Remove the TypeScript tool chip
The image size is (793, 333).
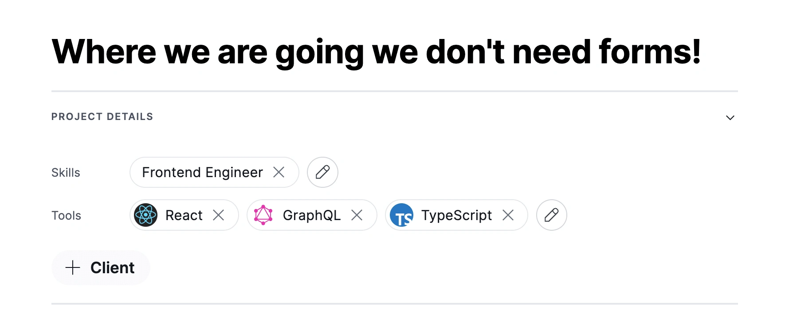pyautogui.click(x=508, y=215)
